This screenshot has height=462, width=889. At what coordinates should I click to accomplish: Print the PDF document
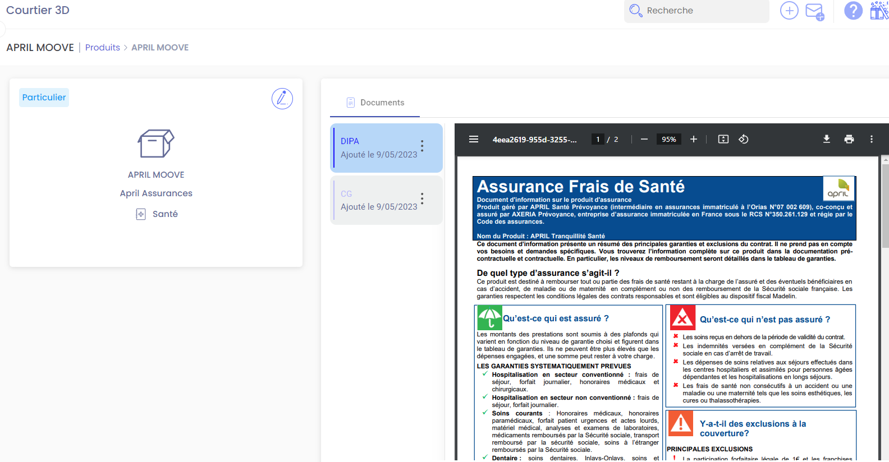pyautogui.click(x=849, y=139)
